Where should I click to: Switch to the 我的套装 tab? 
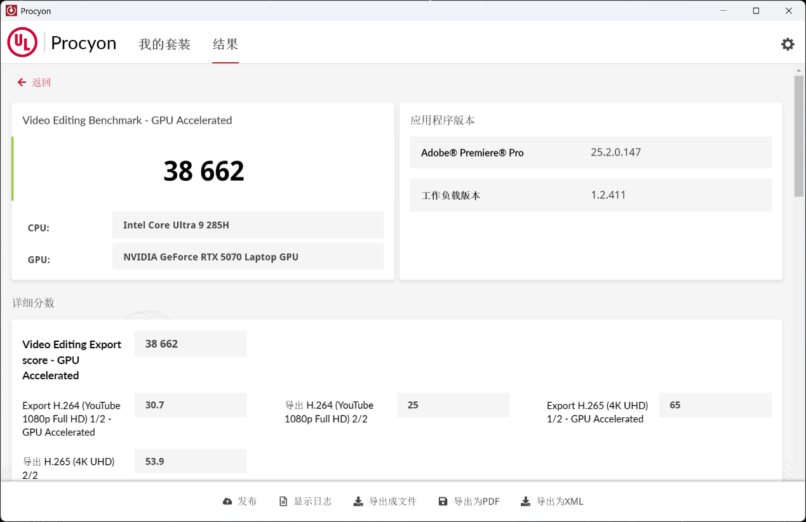coord(165,44)
